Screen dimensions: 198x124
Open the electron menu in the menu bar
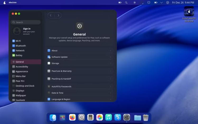click(x=12, y=2)
